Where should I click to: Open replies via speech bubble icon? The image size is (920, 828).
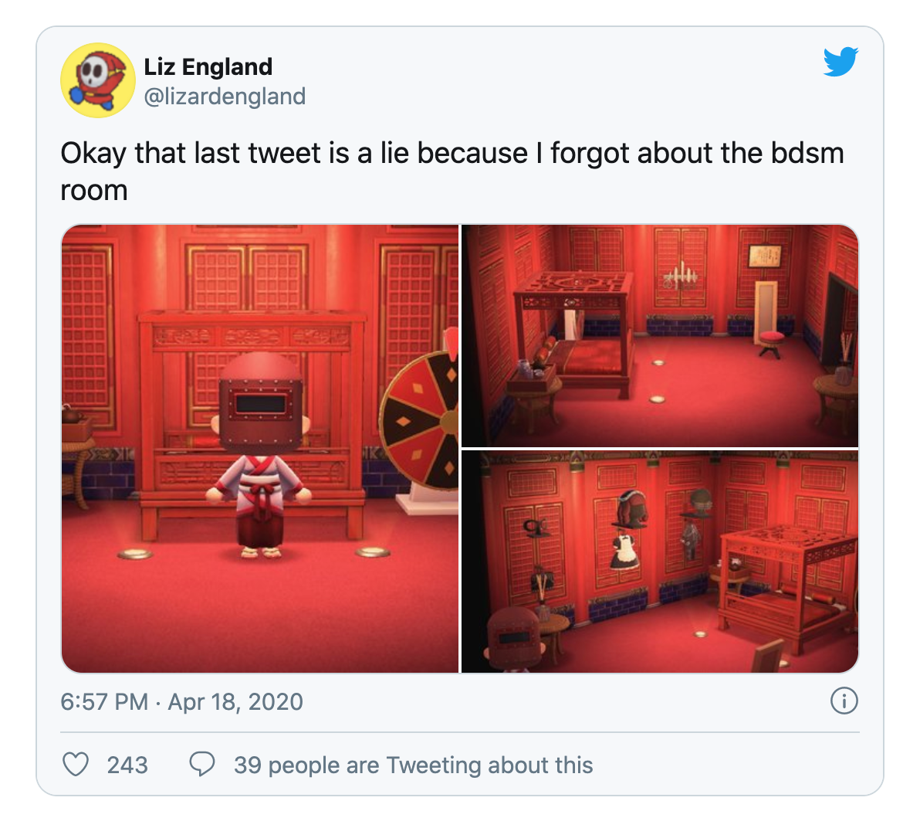202,765
